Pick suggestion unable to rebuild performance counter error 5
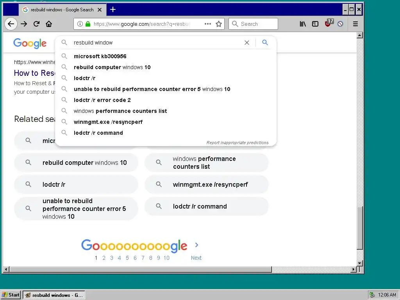The height and width of the screenshot is (300, 400). click(x=166, y=89)
